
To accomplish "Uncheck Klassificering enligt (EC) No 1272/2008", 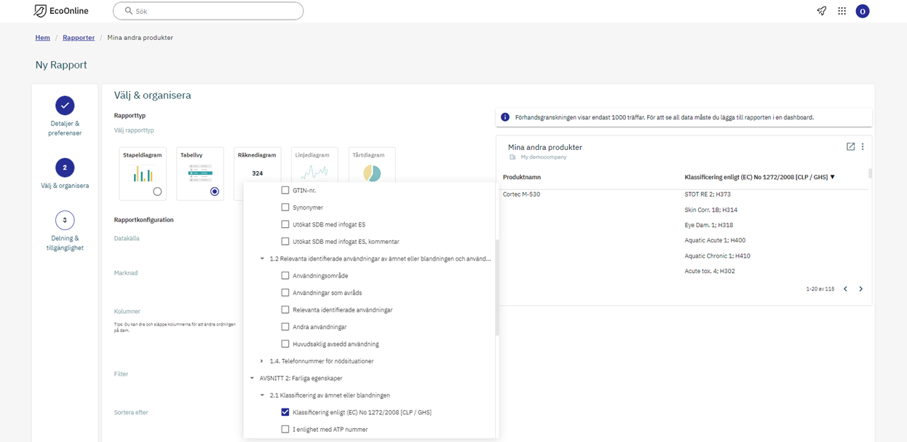I will (x=285, y=412).
